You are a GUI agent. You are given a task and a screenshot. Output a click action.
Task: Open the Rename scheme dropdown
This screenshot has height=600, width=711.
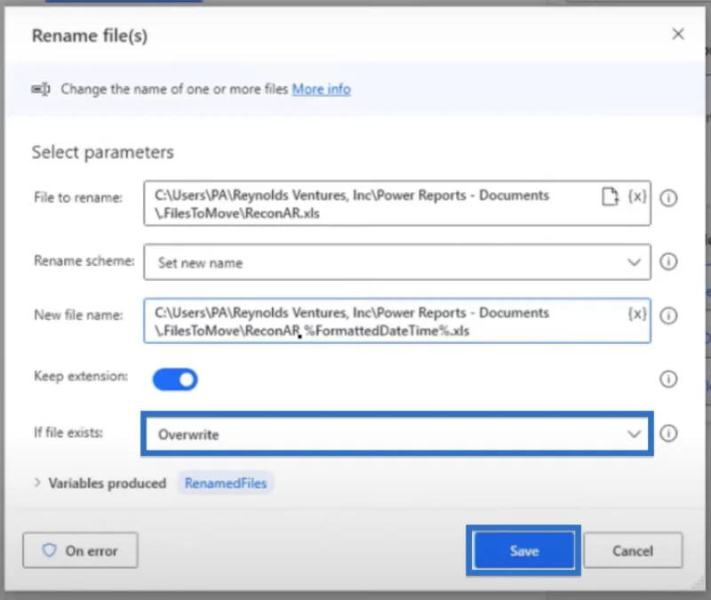(x=397, y=262)
